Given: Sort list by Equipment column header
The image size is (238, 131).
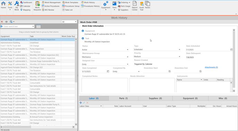Looking at the screenshot, I should pyautogui.click(x=15, y=37).
